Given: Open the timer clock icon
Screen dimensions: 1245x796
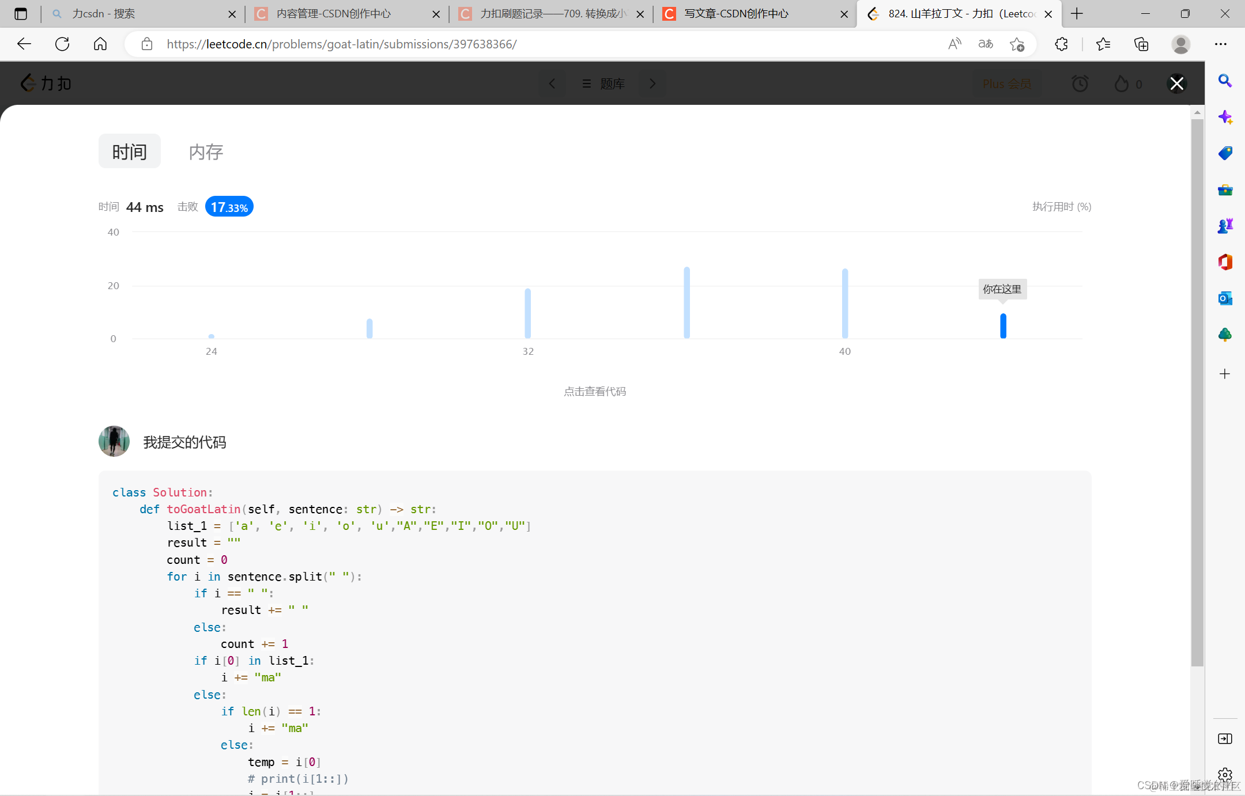Looking at the screenshot, I should pos(1080,84).
